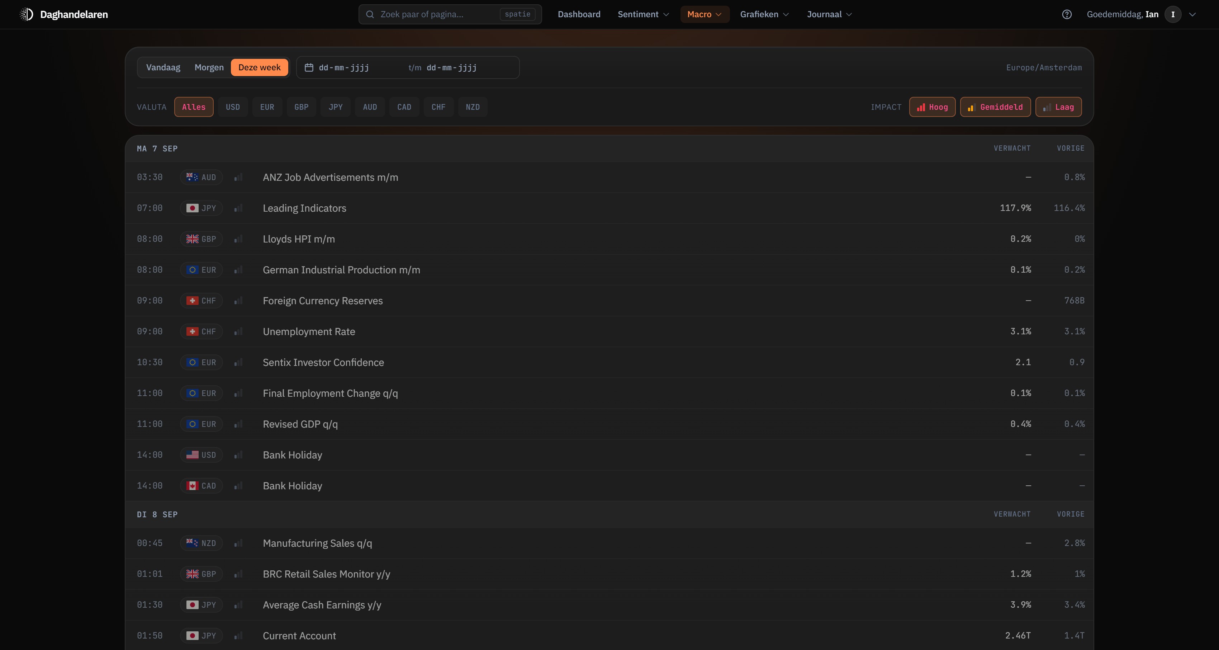The width and height of the screenshot is (1219, 650).
Task: Click the Daghandelaren brand name link
Action: (74, 14)
